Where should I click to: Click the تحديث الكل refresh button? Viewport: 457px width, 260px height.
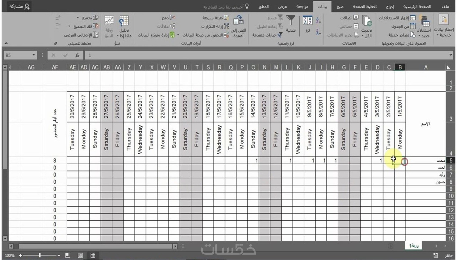pyautogui.click(x=367, y=26)
